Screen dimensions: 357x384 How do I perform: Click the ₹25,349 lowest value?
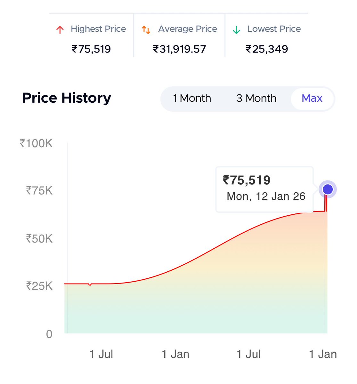point(267,49)
